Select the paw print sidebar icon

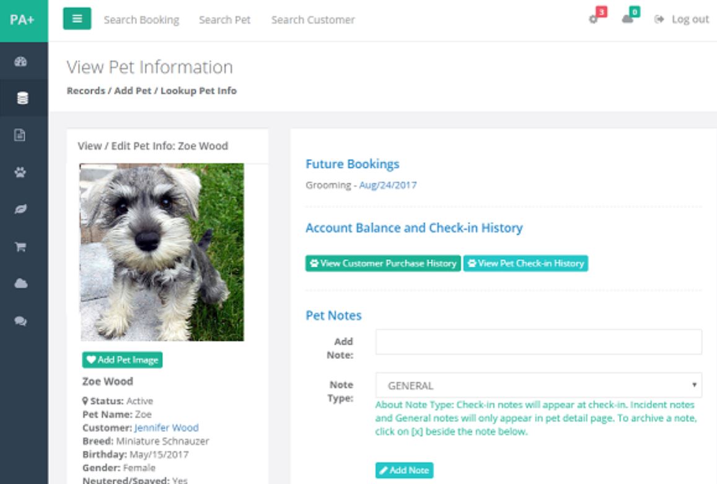[20, 173]
